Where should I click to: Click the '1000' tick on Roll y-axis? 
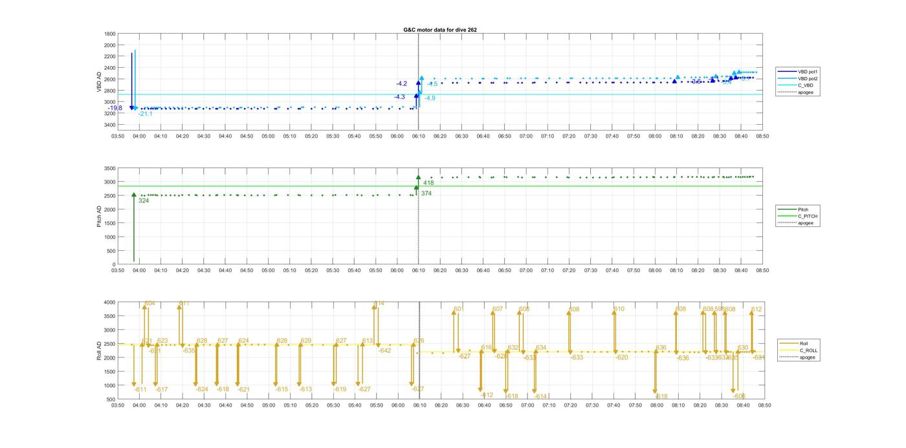(x=110, y=385)
